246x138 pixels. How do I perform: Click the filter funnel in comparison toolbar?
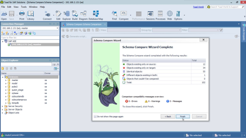pyautogui.click(x=221, y=30)
